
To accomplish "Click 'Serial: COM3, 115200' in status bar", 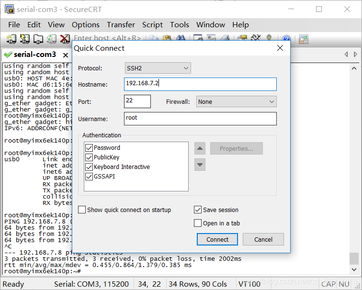I will tap(91, 284).
